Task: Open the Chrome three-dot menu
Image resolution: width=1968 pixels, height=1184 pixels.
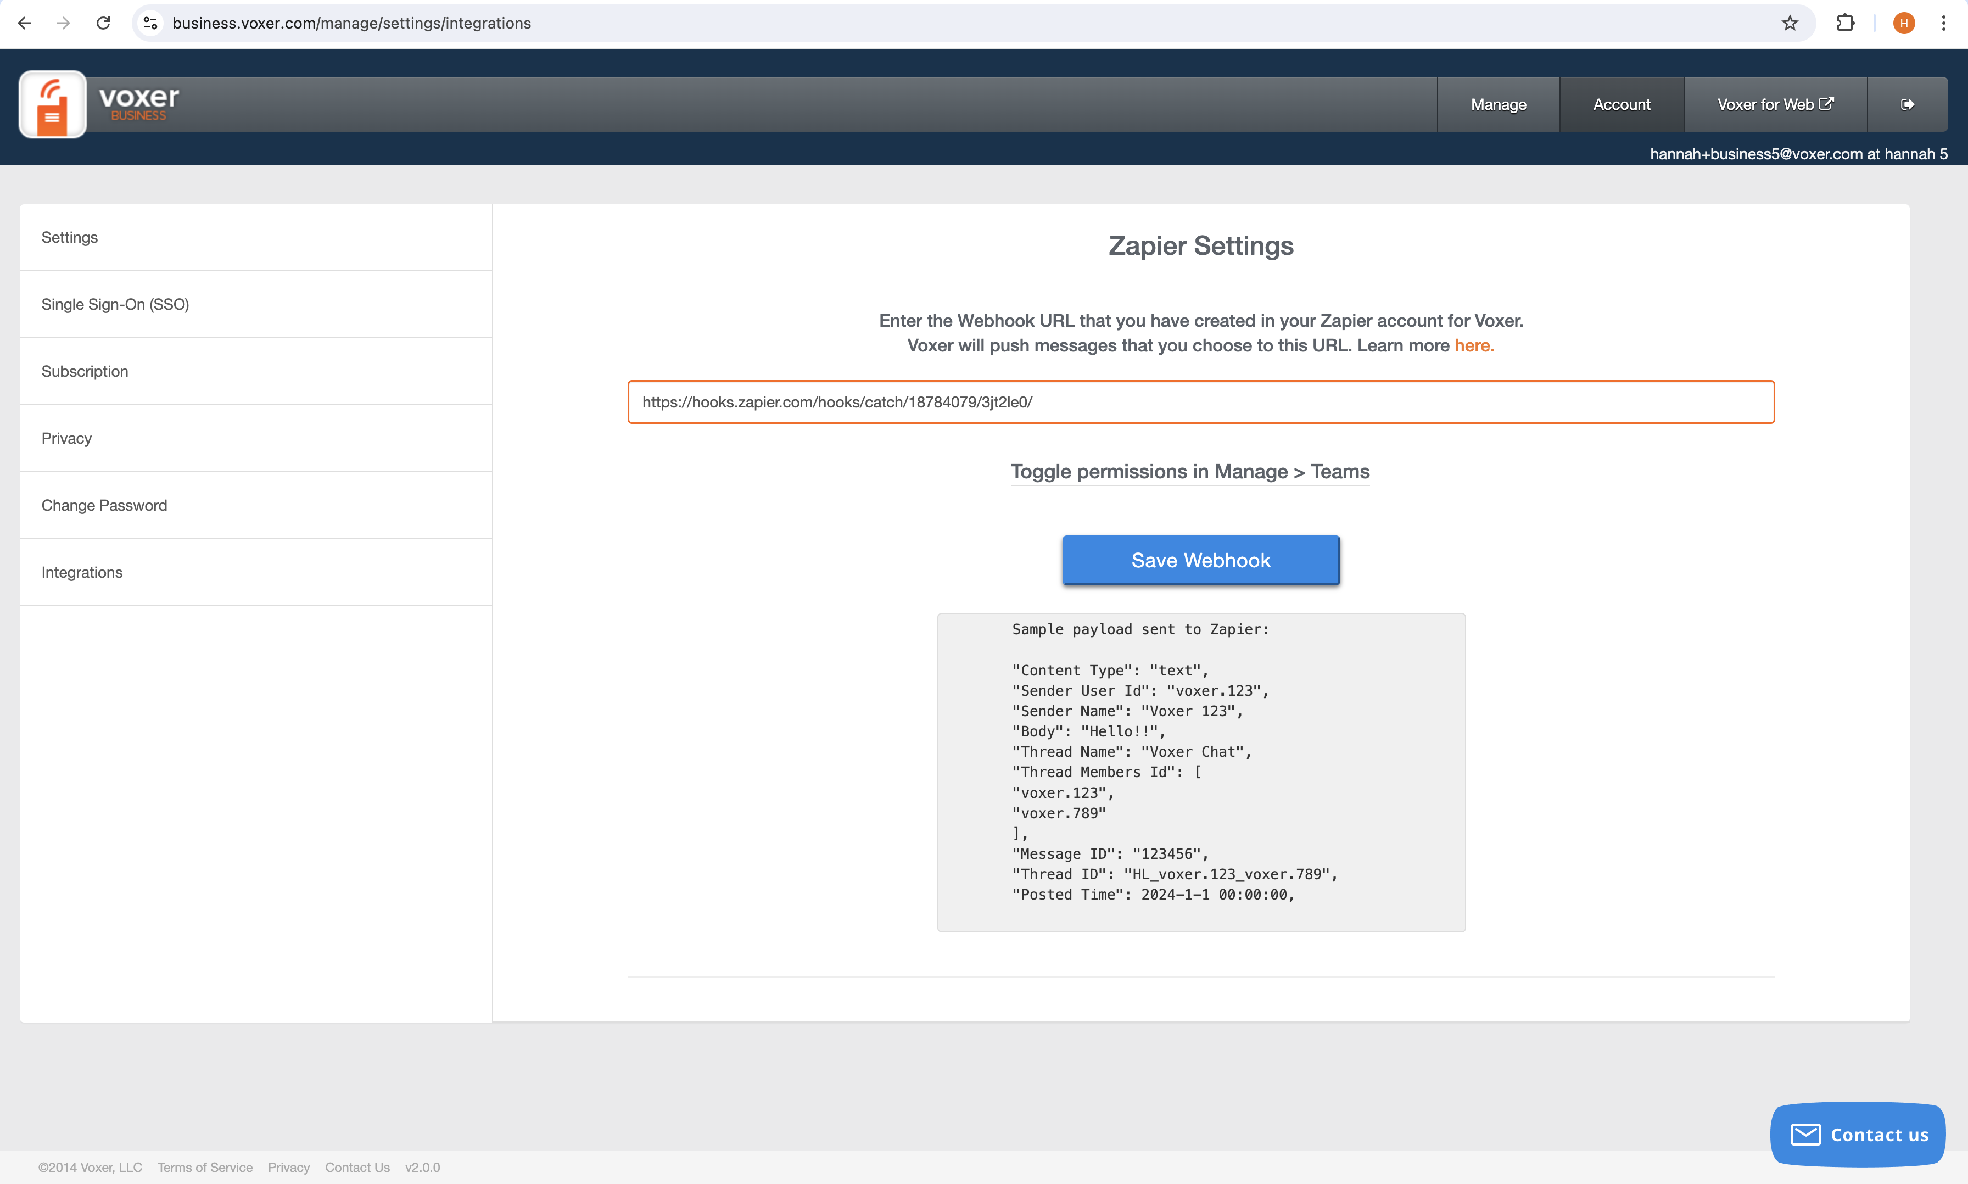Action: pos(1943,23)
